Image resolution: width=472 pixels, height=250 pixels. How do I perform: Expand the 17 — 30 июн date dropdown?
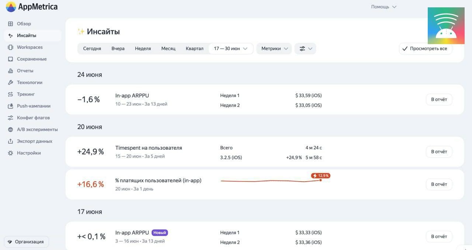pyautogui.click(x=230, y=49)
